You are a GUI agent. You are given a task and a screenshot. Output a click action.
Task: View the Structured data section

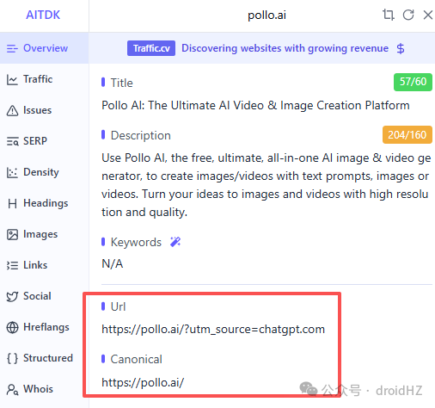40,358
